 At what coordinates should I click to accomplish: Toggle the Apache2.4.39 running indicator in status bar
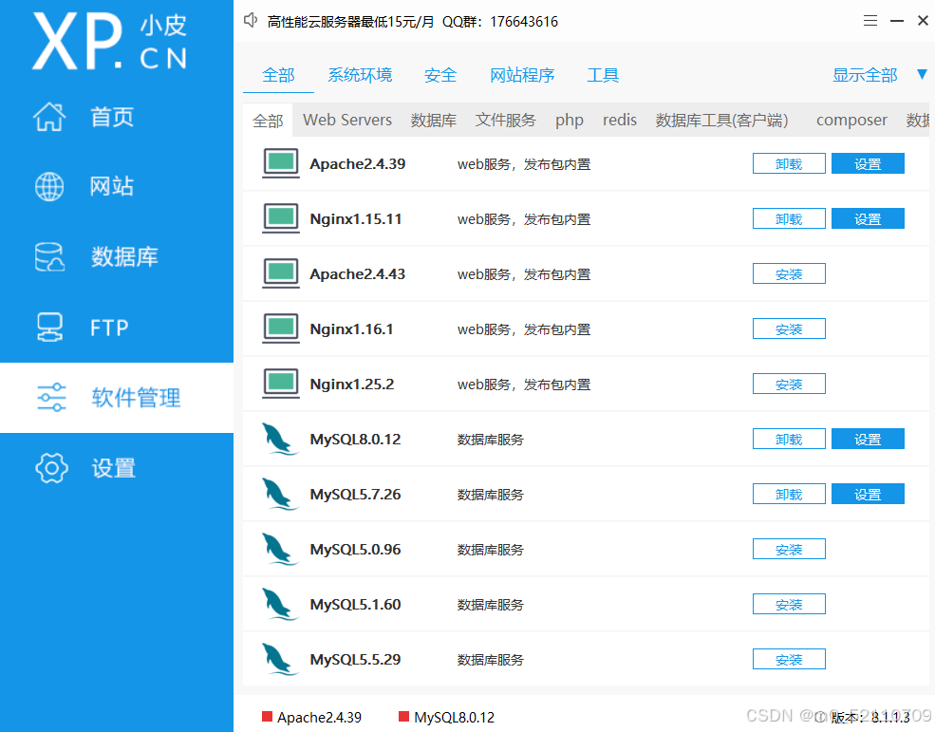pos(270,717)
